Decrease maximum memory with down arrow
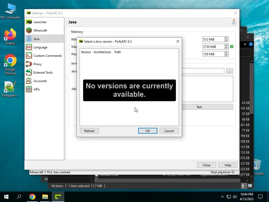The width and height of the screenshot is (269, 202). coord(226,48)
